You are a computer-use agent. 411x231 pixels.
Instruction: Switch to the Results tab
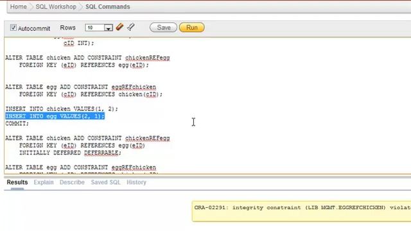[x=17, y=182]
